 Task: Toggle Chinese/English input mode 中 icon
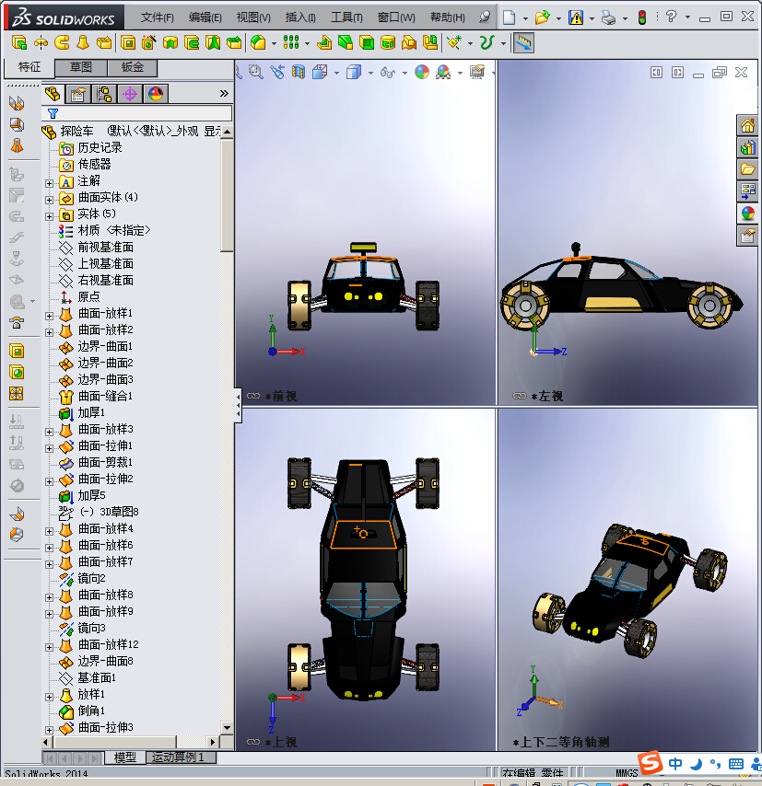tap(675, 764)
